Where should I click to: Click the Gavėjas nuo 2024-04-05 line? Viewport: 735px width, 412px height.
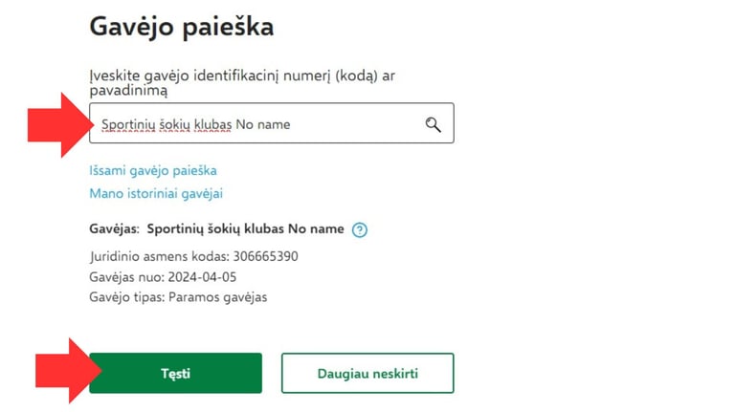pos(163,277)
